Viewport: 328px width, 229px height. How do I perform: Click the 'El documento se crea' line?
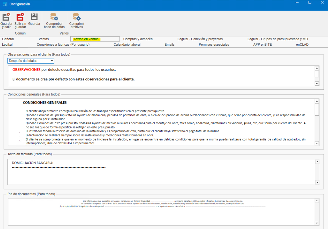(x=73, y=79)
